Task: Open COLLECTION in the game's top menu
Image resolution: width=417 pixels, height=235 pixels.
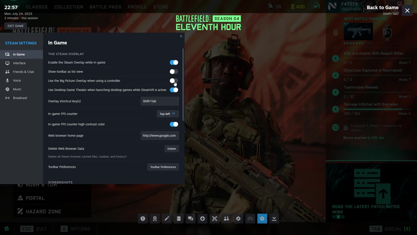Action: [x=69, y=7]
